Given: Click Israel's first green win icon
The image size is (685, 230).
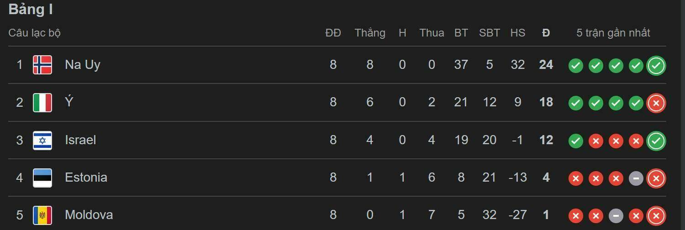Looking at the screenshot, I should 575,141.
